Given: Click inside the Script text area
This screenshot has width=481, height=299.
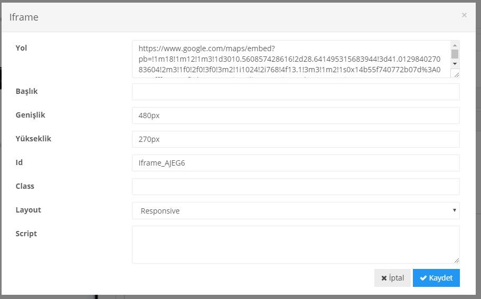Looking at the screenshot, I should tap(295, 244).
